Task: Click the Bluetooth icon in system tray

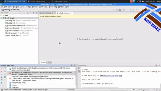Action: 137,1
